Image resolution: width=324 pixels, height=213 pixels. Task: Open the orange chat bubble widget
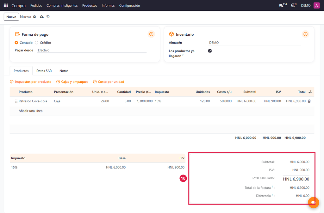tap(314, 202)
